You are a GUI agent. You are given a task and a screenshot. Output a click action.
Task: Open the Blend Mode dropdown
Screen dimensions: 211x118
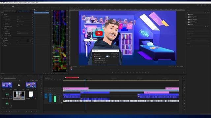coord(22,33)
